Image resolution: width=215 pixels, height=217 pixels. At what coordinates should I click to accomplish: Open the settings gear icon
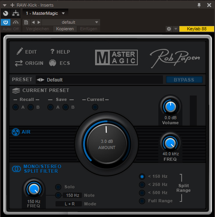(169, 29)
